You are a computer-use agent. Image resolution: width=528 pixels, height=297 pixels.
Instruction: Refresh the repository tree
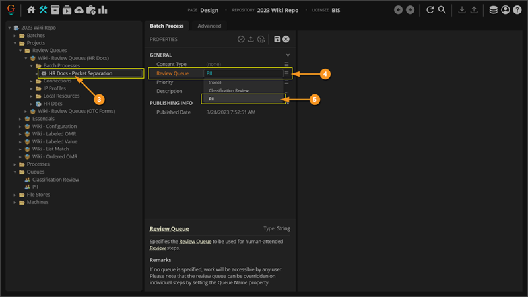pyautogui.click(x=430, y=10)
